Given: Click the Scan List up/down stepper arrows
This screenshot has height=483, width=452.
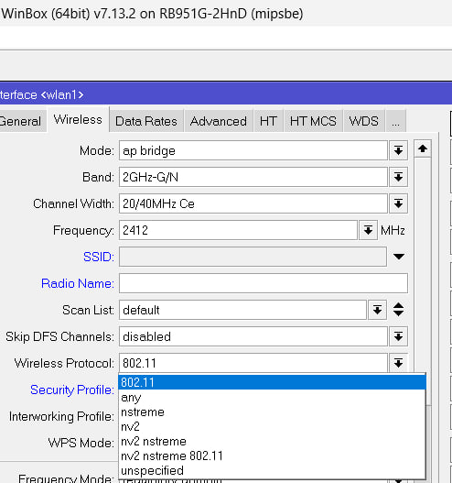Looking at the screenshot, I should coord(399,310).
